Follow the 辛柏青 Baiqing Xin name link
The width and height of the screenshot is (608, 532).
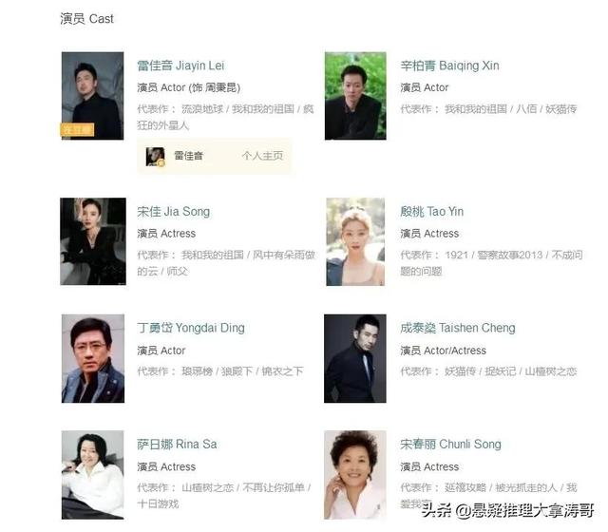pyautogui.click(x=449, y=66)
